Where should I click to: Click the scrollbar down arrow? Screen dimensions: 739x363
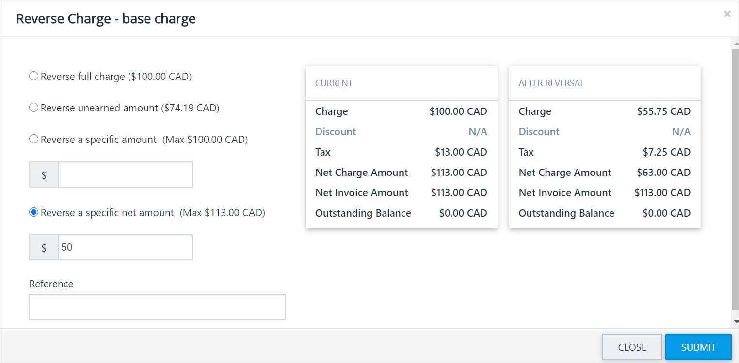pyautogui.click(x=735, y=322)
